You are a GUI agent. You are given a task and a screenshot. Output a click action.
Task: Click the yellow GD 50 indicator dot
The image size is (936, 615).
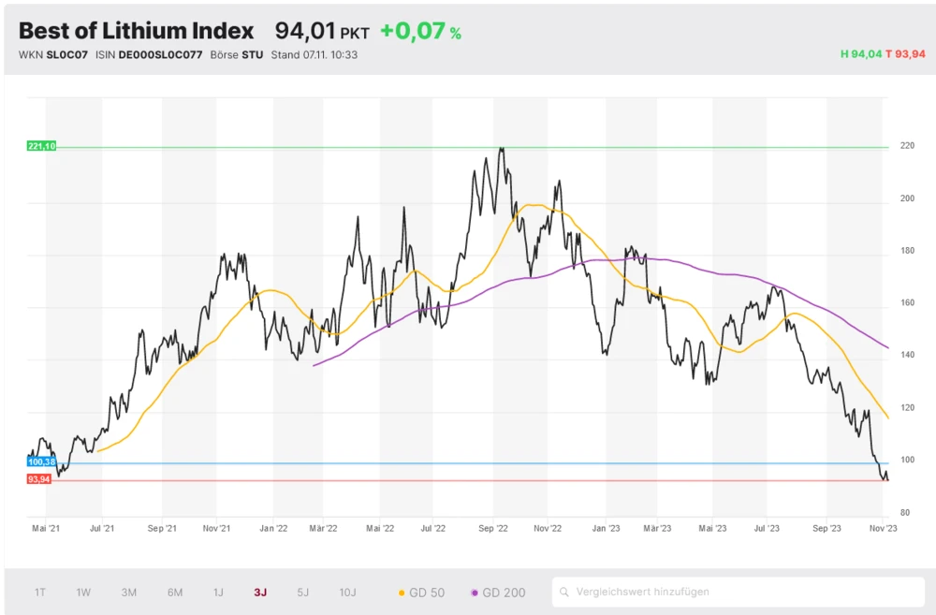pos(400,592)
